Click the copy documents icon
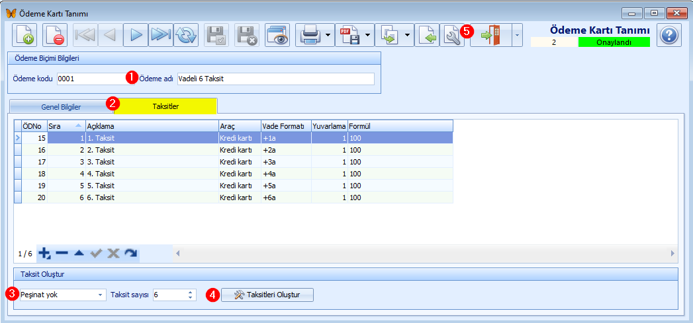 tap(389, 35)
